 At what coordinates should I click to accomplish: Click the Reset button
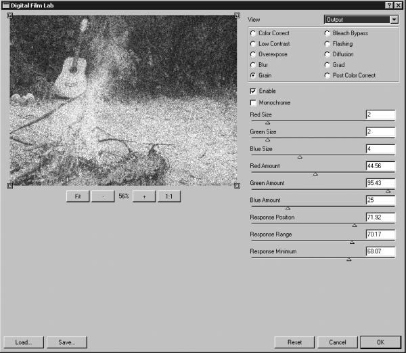(x=294, y=342)
